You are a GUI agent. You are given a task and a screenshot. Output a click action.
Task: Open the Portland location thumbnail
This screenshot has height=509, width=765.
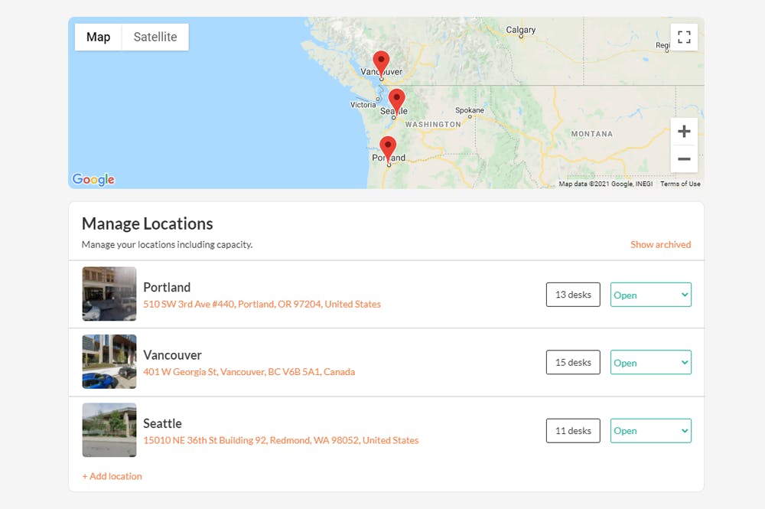coord(109,294)
